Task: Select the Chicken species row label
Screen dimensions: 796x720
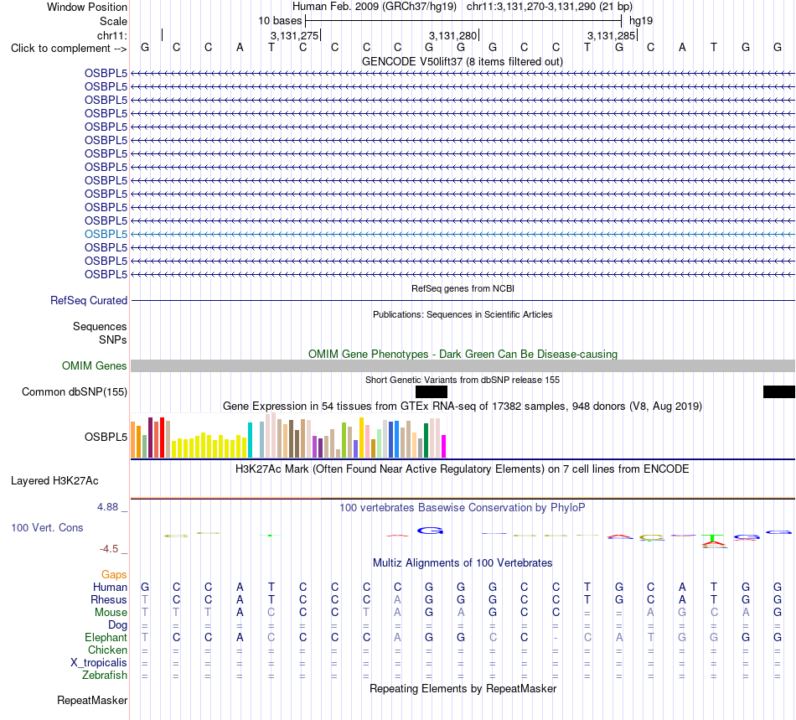Action: 107,650
